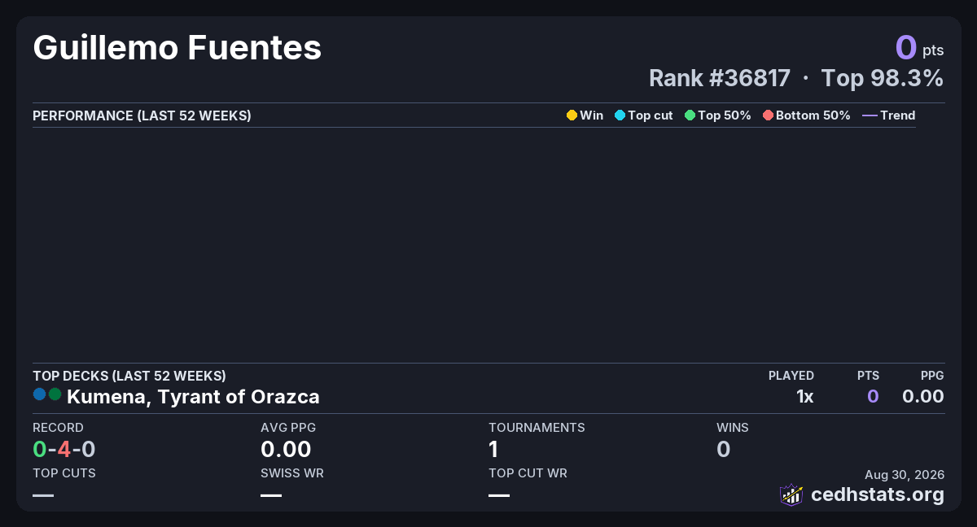The width and height of the screenshot is (977, 527).
Task: Click the blue mana color dot
Action: coord(39,394)
